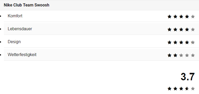The height and width of the screenshot is (94, 199).
Task: Click the 3.7 overall score number
Action: click(x=188, y=77)
